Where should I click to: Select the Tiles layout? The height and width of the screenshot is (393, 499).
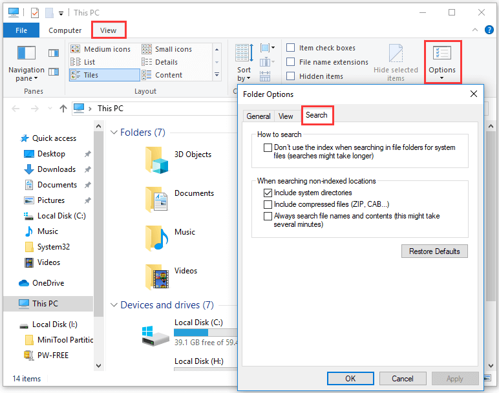[x=104, y=75]
